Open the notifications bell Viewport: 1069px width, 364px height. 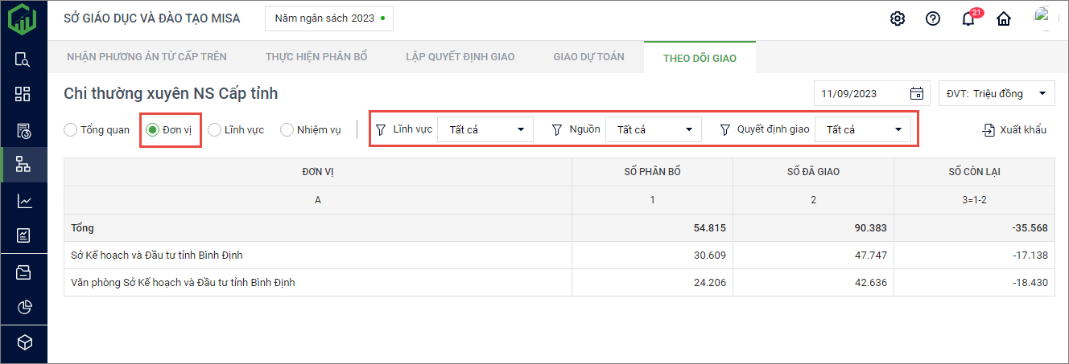click(968, 19)
